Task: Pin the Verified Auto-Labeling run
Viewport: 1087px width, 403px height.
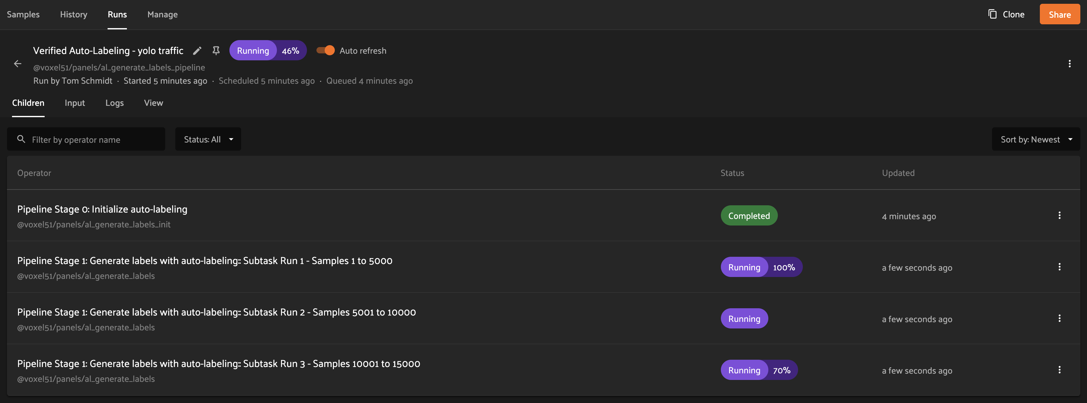Action: 216,50
